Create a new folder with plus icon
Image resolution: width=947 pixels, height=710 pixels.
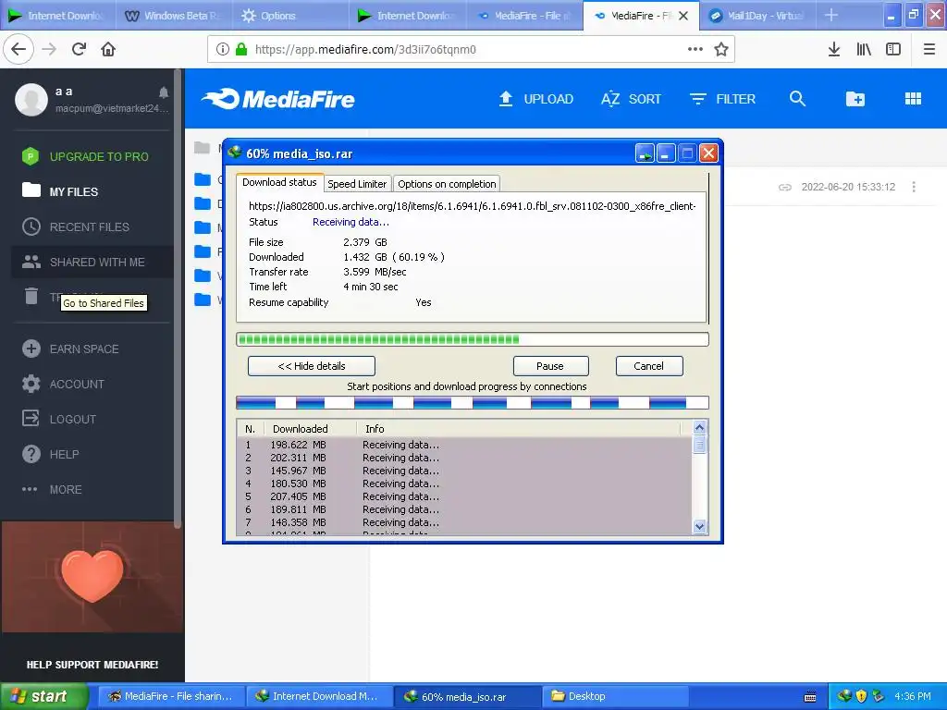[855, 99]
